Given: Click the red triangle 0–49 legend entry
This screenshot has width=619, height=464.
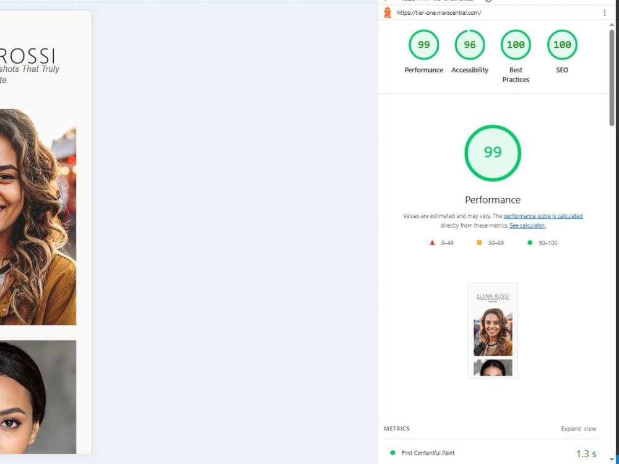Looking at the screenshot, I should (441, 243).
